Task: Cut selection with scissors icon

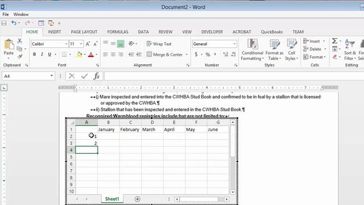Action: 20,41
